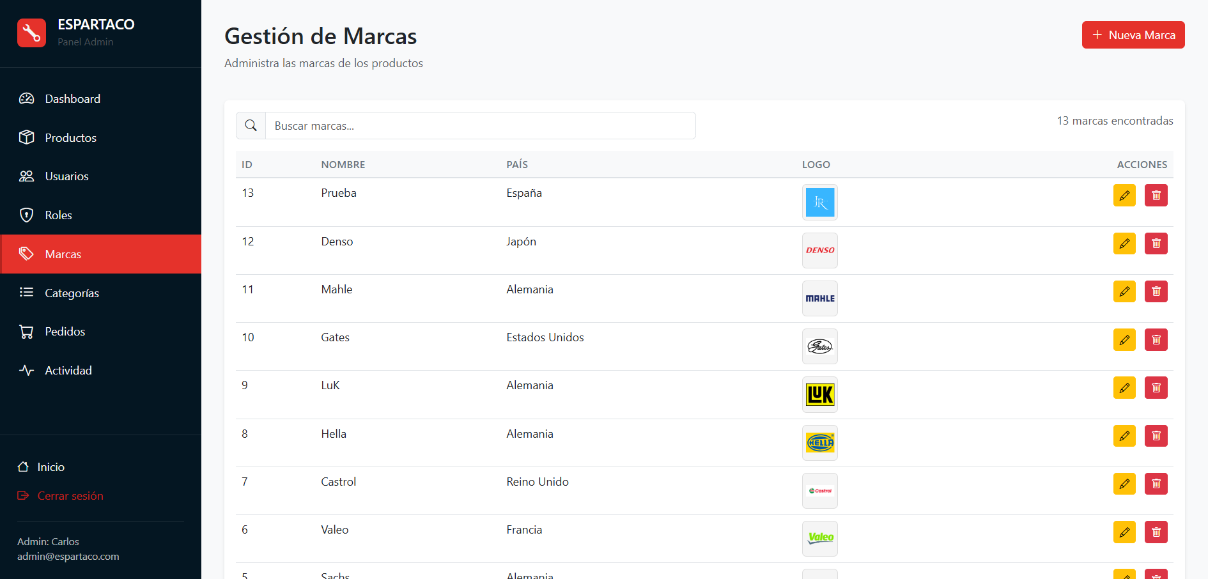Edit the Gates brand entry

1124,340
